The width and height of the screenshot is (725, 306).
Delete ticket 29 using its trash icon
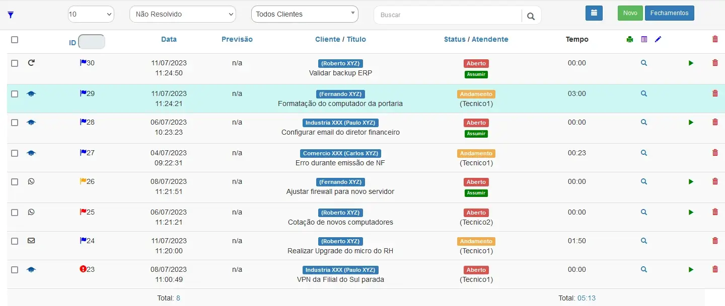pyautogui.click(x=715, y=93)
